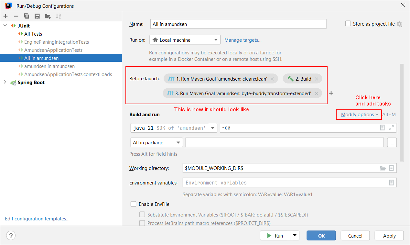Select AmundsenApplicationTests.contextLoads configuration
The width and height of the screenshot is (410, 245).
tap(68, 74)
